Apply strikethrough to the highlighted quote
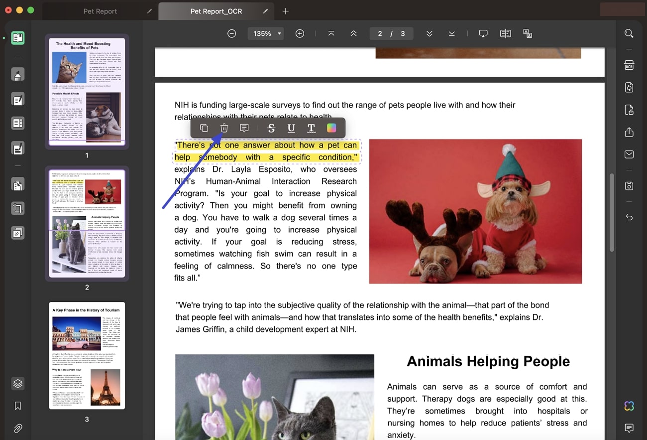 pyautogui.click(x=271, y=128)
